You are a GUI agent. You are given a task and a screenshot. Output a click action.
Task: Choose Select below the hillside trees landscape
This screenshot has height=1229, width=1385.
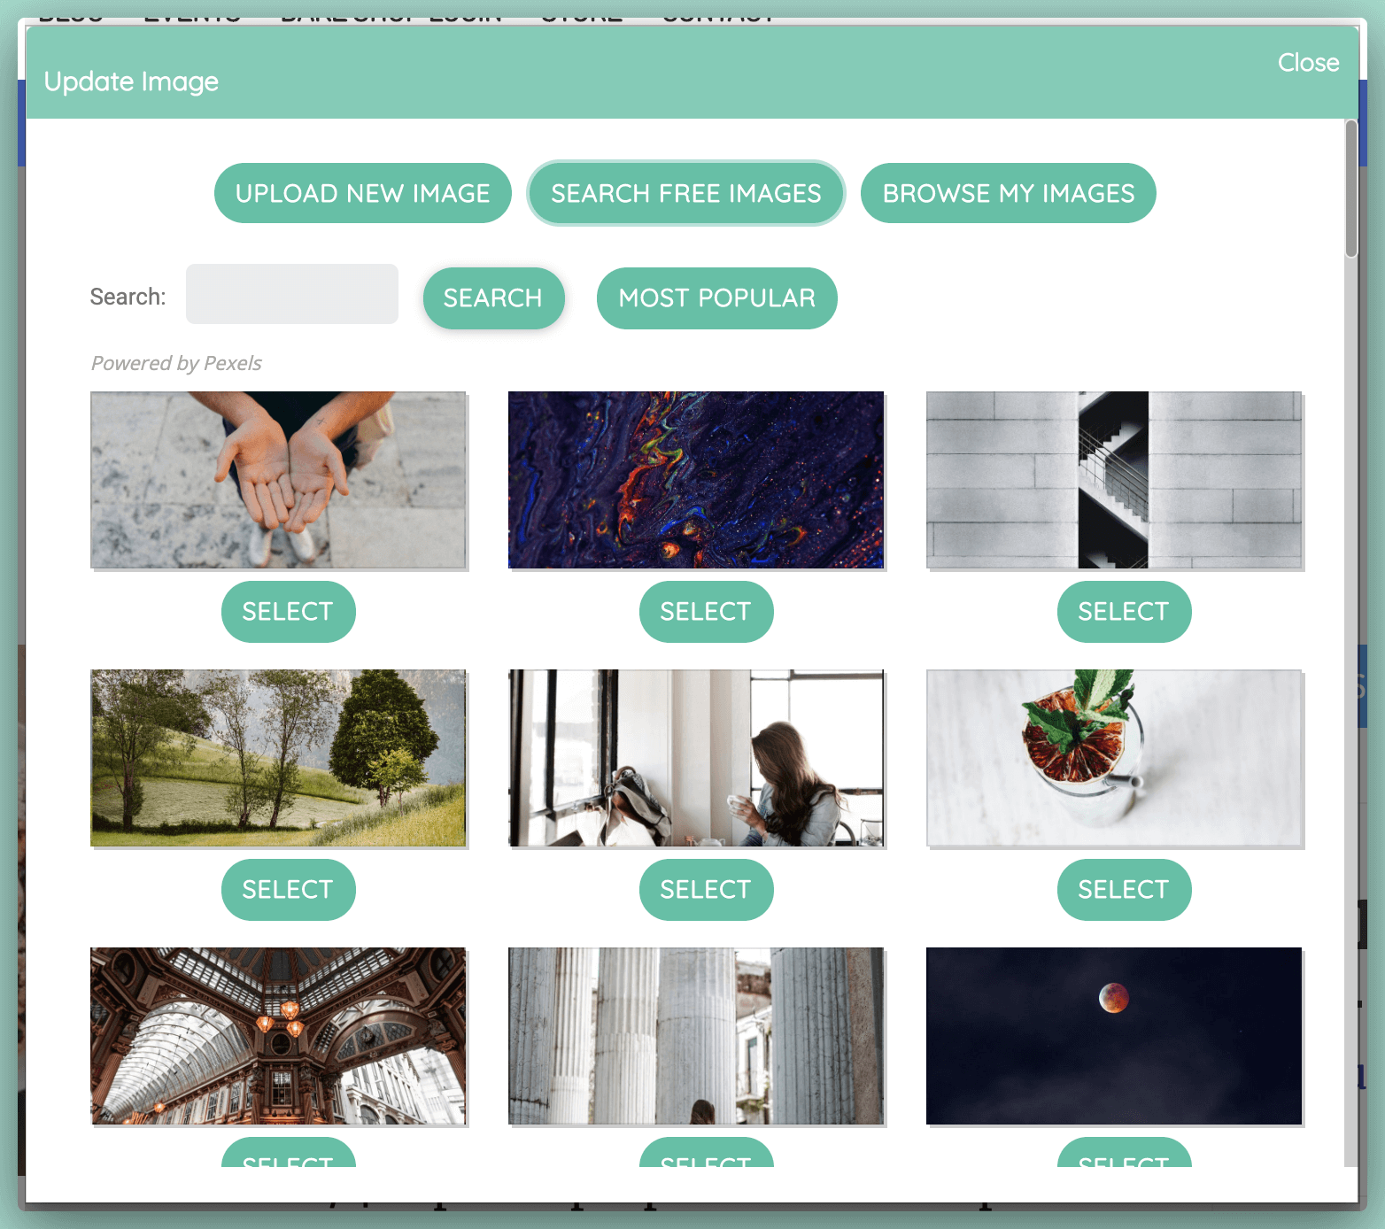(288, 890)
